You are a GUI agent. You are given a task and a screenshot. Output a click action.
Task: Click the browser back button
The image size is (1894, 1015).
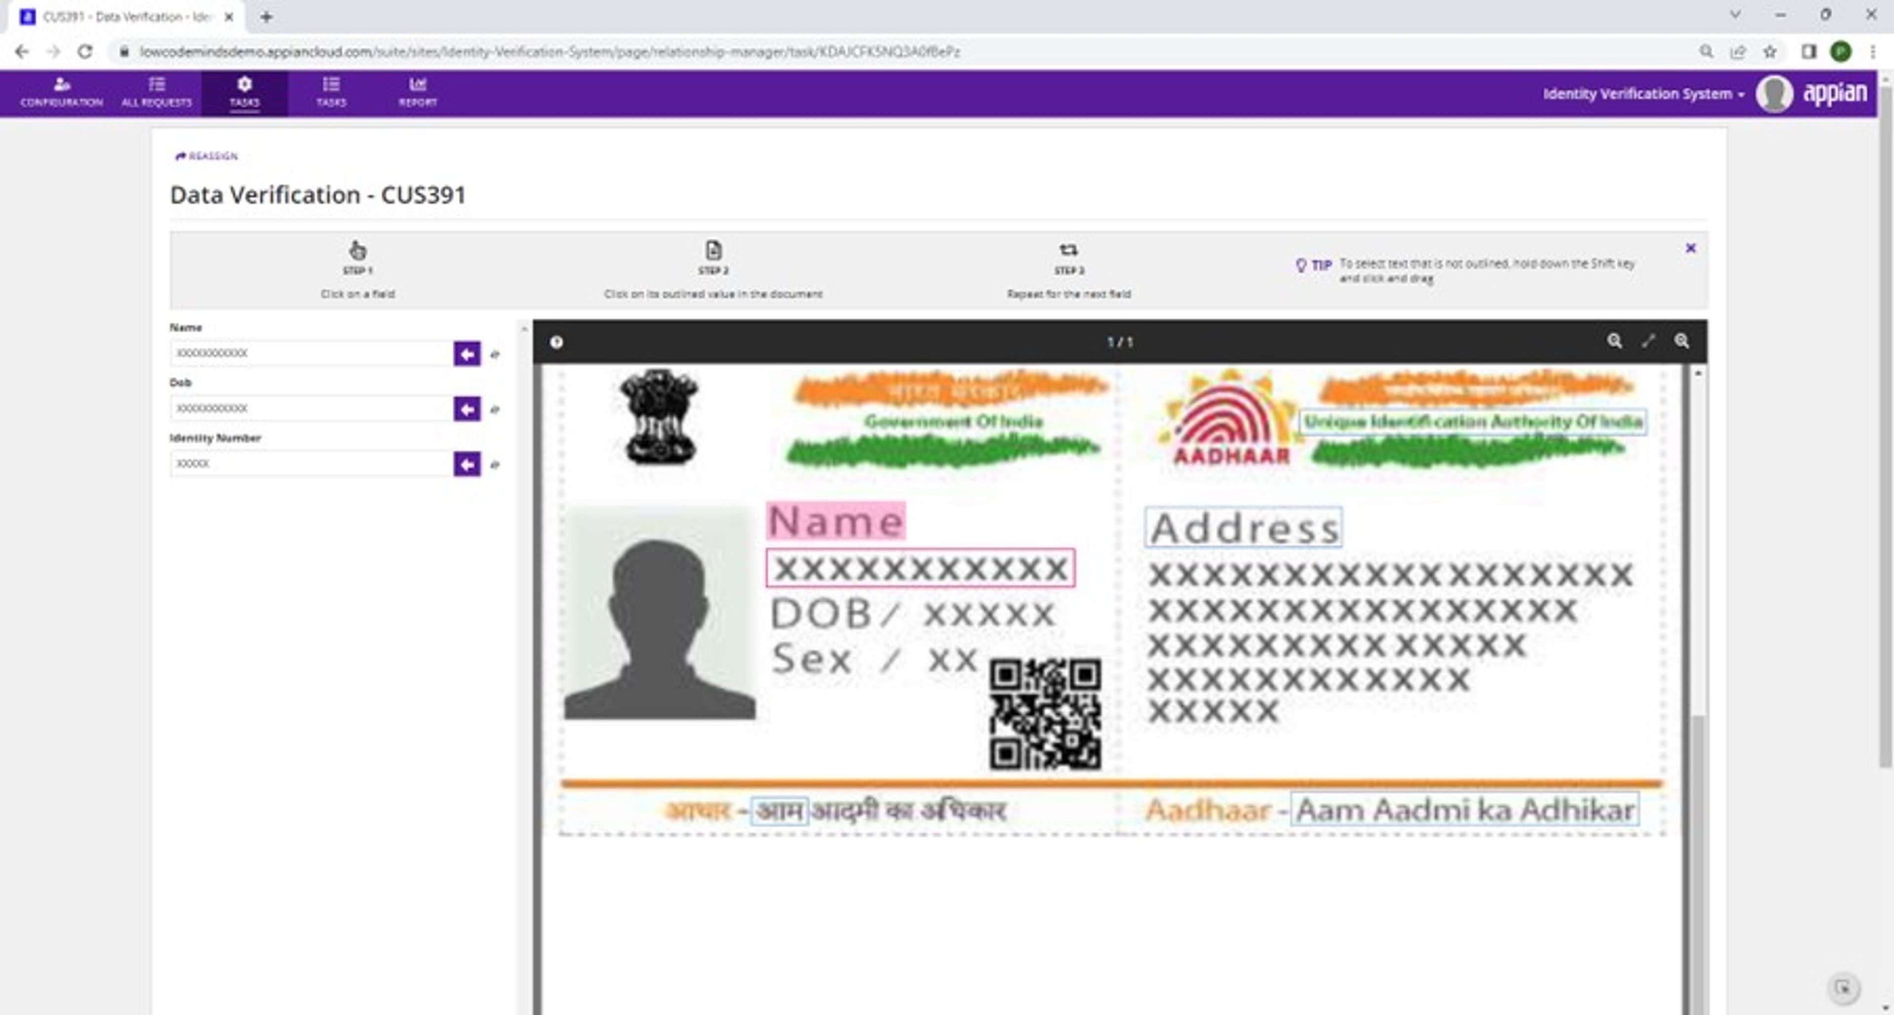click(x=21, y=51)
